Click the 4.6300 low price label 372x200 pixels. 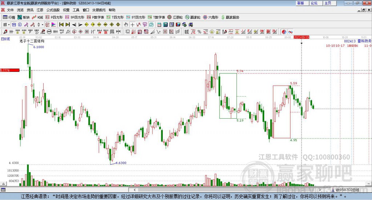121,163
